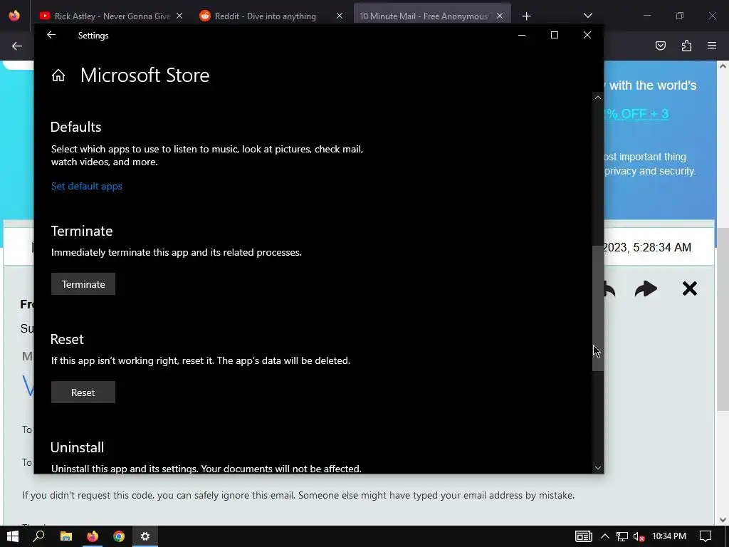Open the network tray icon
729x547 pixels.
622,536
